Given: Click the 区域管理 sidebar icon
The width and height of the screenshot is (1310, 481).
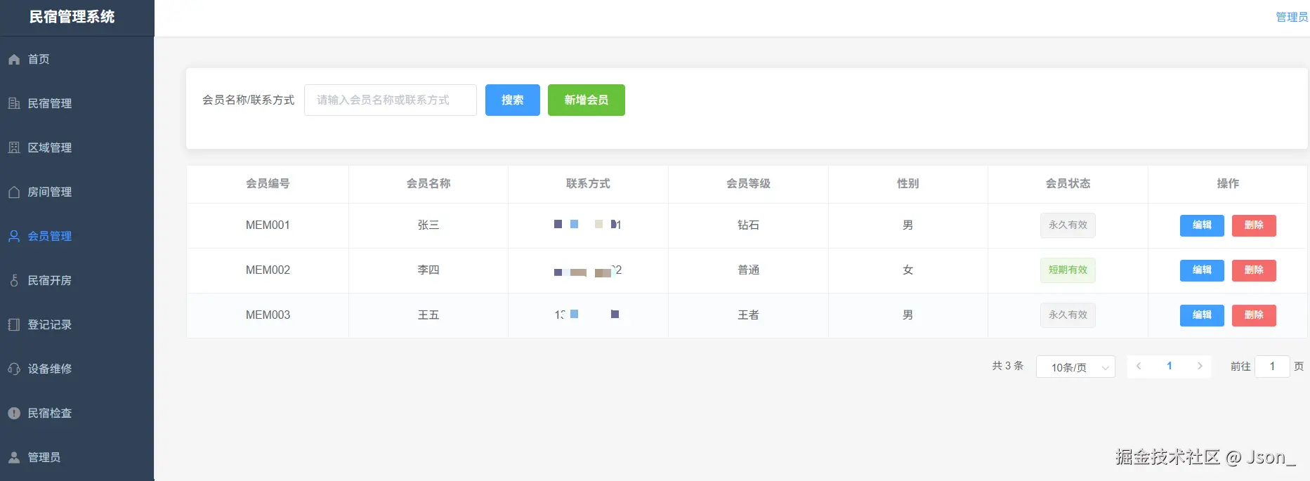Looking at the screenshot, I should pyautogui.click(x=14, y=148).
